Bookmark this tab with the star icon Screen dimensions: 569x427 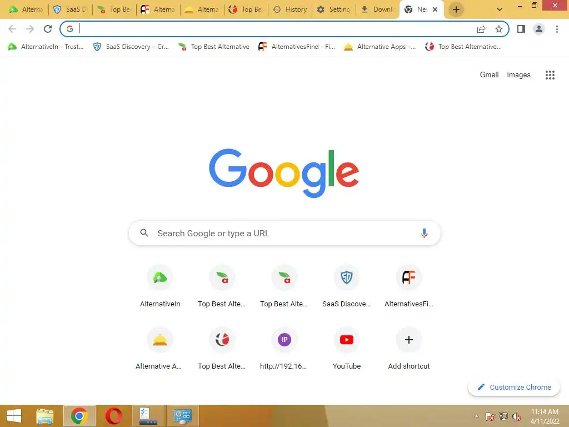click(499, 29)
